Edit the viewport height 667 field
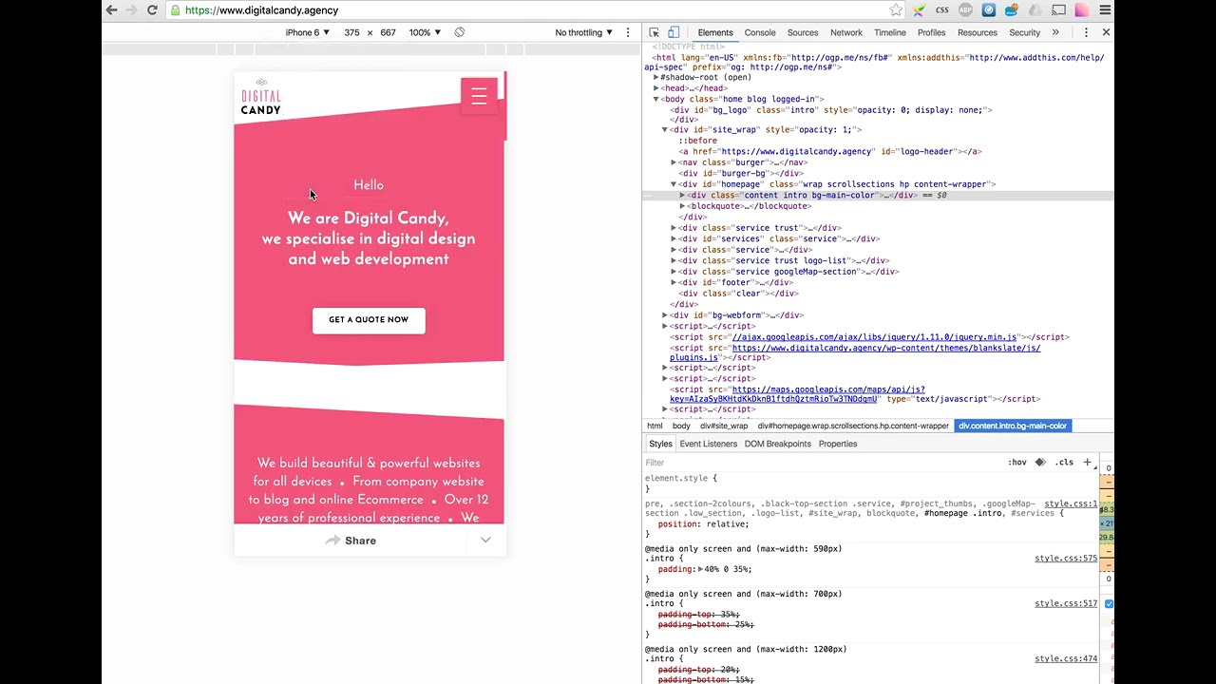1216x684 pixels. pos(388,32)
